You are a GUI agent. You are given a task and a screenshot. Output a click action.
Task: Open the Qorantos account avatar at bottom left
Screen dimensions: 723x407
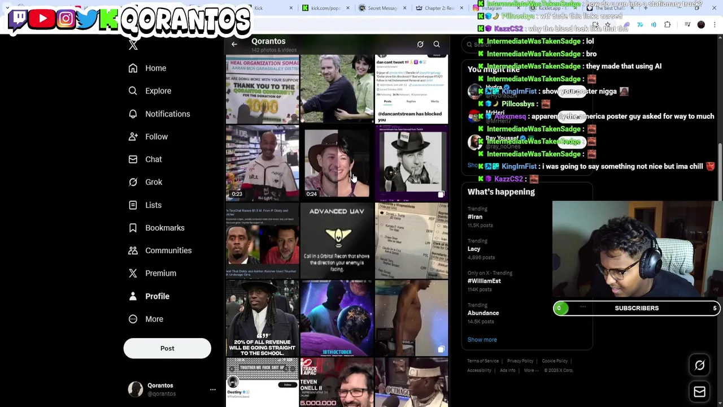click(x=136, y=389)
